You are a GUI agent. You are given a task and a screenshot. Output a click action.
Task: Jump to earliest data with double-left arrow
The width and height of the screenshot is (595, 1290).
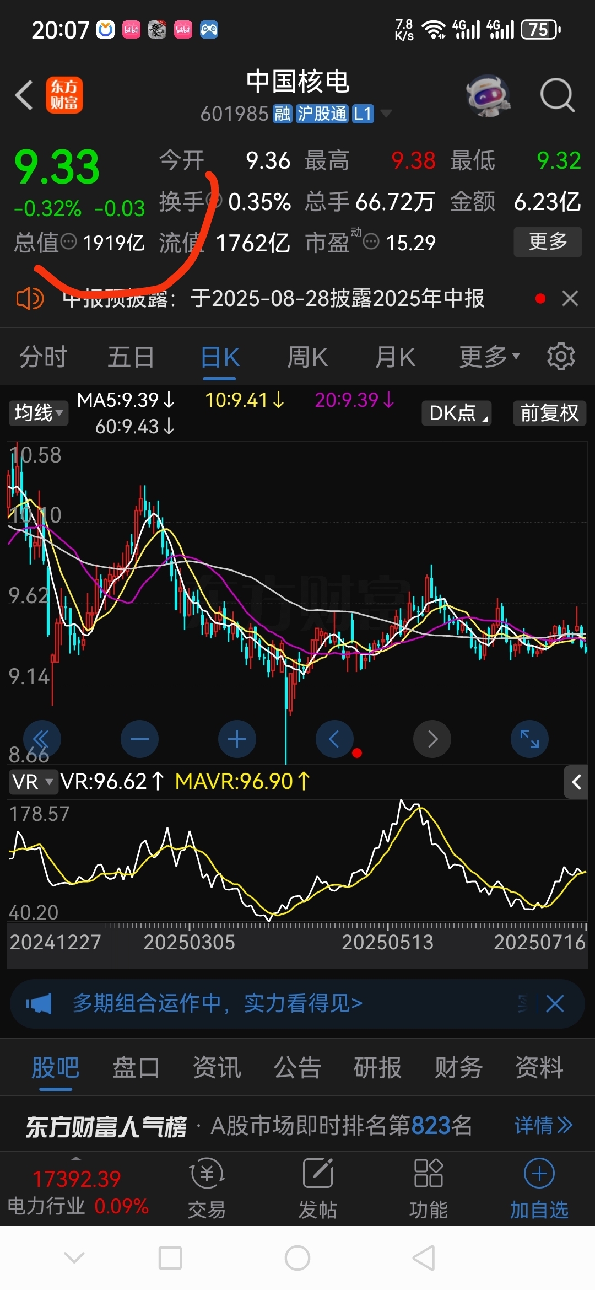tap(42, 739)
